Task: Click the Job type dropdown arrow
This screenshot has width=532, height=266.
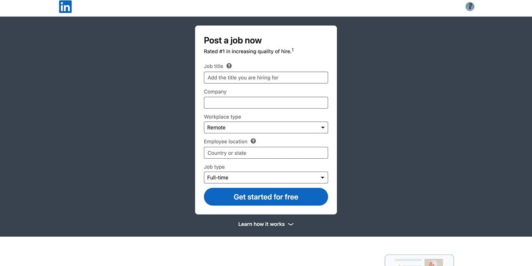Action: (322, 177)
